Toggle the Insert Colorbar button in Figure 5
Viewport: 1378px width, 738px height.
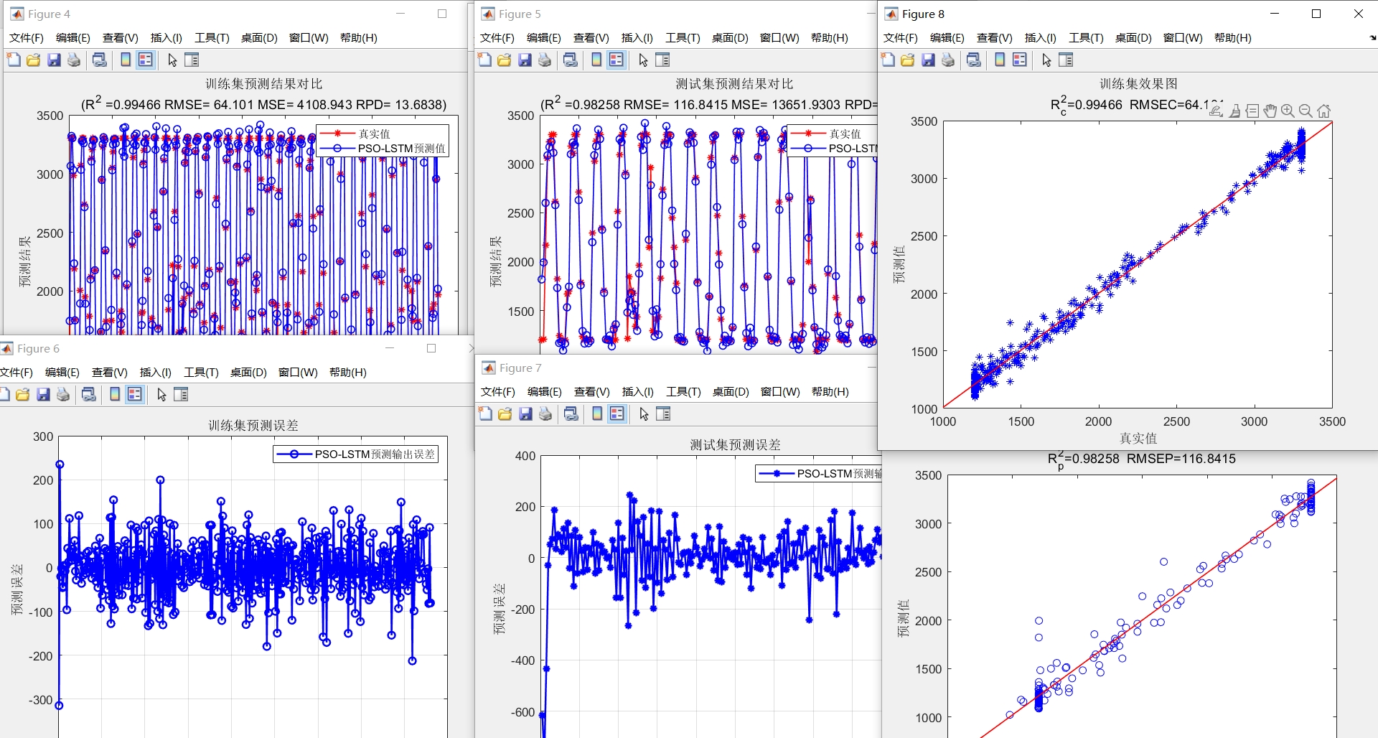click(596, 60)
